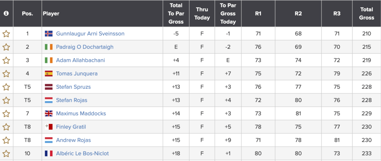Click Iceland flag beside Gunnlaugur Arni Sveinsson
Screen dimensions: 381x161
point(48,34)
